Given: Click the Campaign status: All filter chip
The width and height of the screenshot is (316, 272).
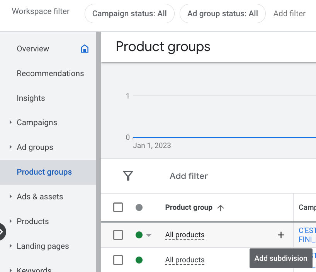Looking at the screenshot, I should (x=129, y=14).
